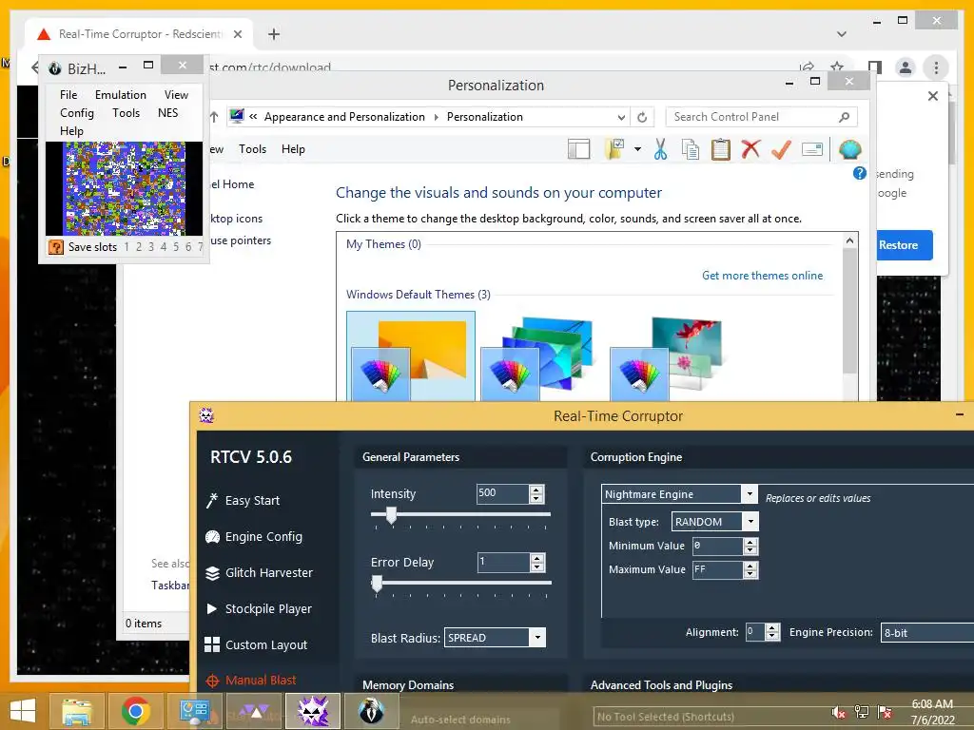
Task: Click the muted volume tray icon
Action: click(x=839, y=712)
